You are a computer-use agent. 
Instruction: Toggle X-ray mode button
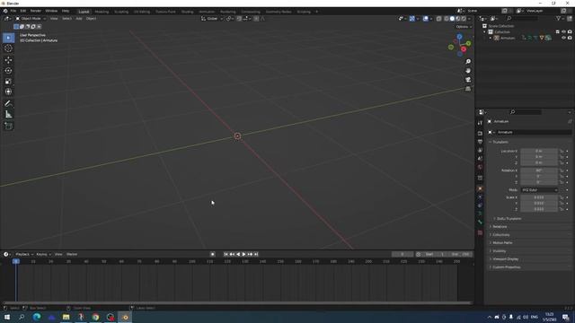[x=439, y=19]
